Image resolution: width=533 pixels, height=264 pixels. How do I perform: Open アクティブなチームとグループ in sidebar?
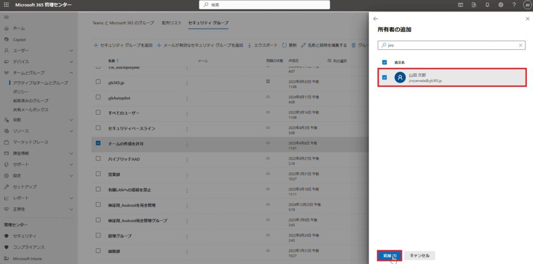(x=41, y=83)
